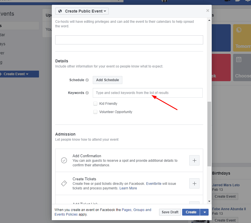This screenshot has width=251, height=223.
Task: Open the arrow dropdown beside Create button
Action: click(204, 212)
